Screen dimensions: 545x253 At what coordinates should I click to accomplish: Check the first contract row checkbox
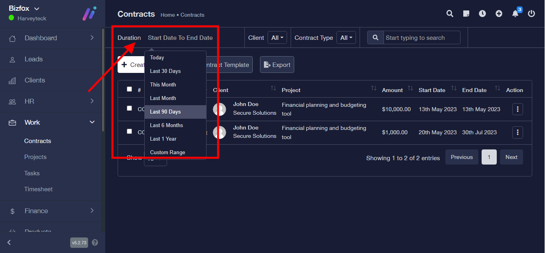tap(129, 108)
